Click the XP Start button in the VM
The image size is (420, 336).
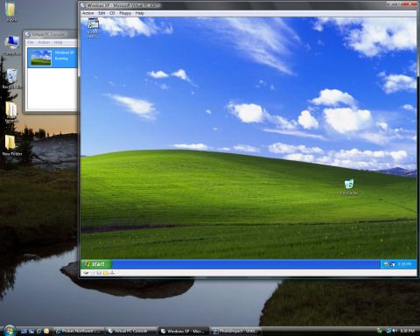tap(96, 264)
